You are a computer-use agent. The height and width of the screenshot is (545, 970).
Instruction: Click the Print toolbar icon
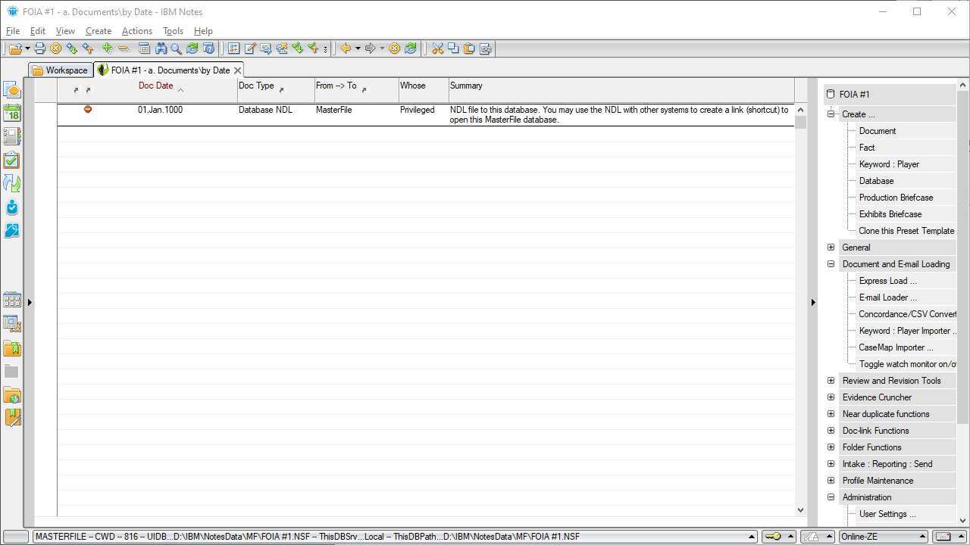pyautogui.click(x=39, y=48)
